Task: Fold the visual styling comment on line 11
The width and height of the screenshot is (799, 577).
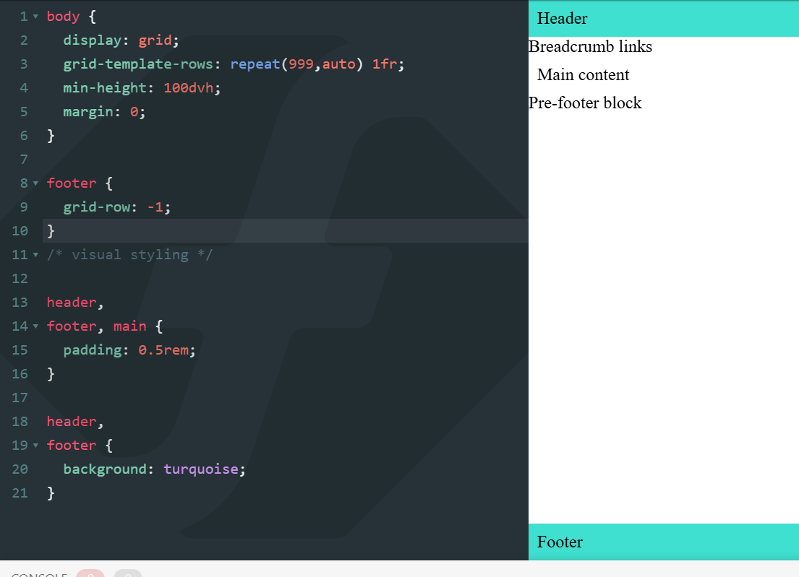Action: coord(35,254)
